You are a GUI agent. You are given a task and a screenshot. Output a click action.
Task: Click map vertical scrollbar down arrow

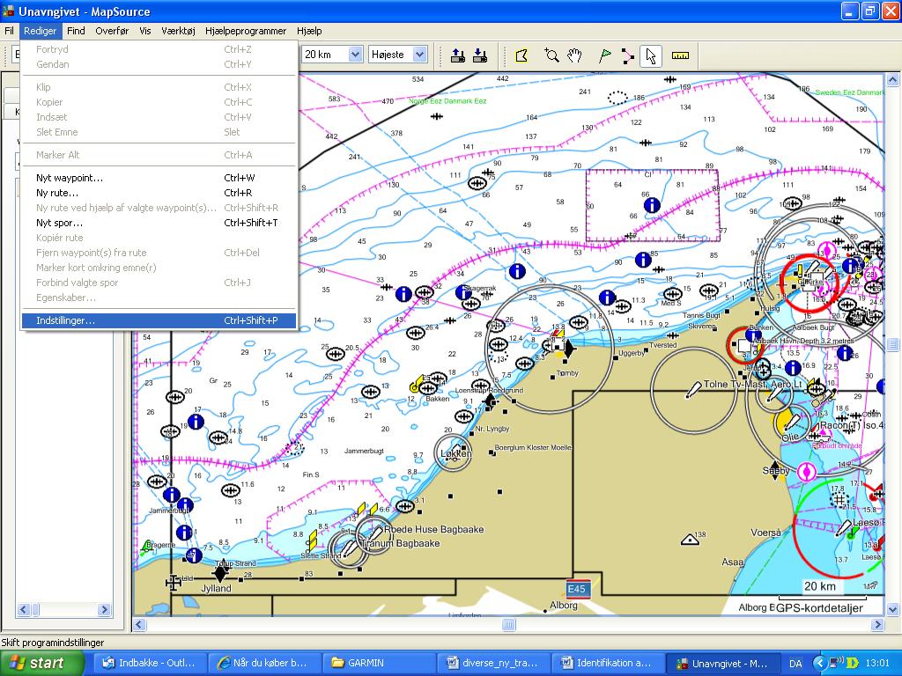pyautogui.click(x=893, y=609)
